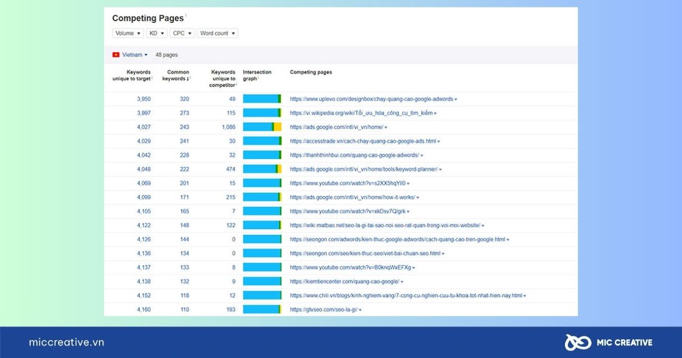Open the ads.google.com keyword-planner link
Viewport: 682px width, 358px height.
pyautogui.click(x=364, y=169)
